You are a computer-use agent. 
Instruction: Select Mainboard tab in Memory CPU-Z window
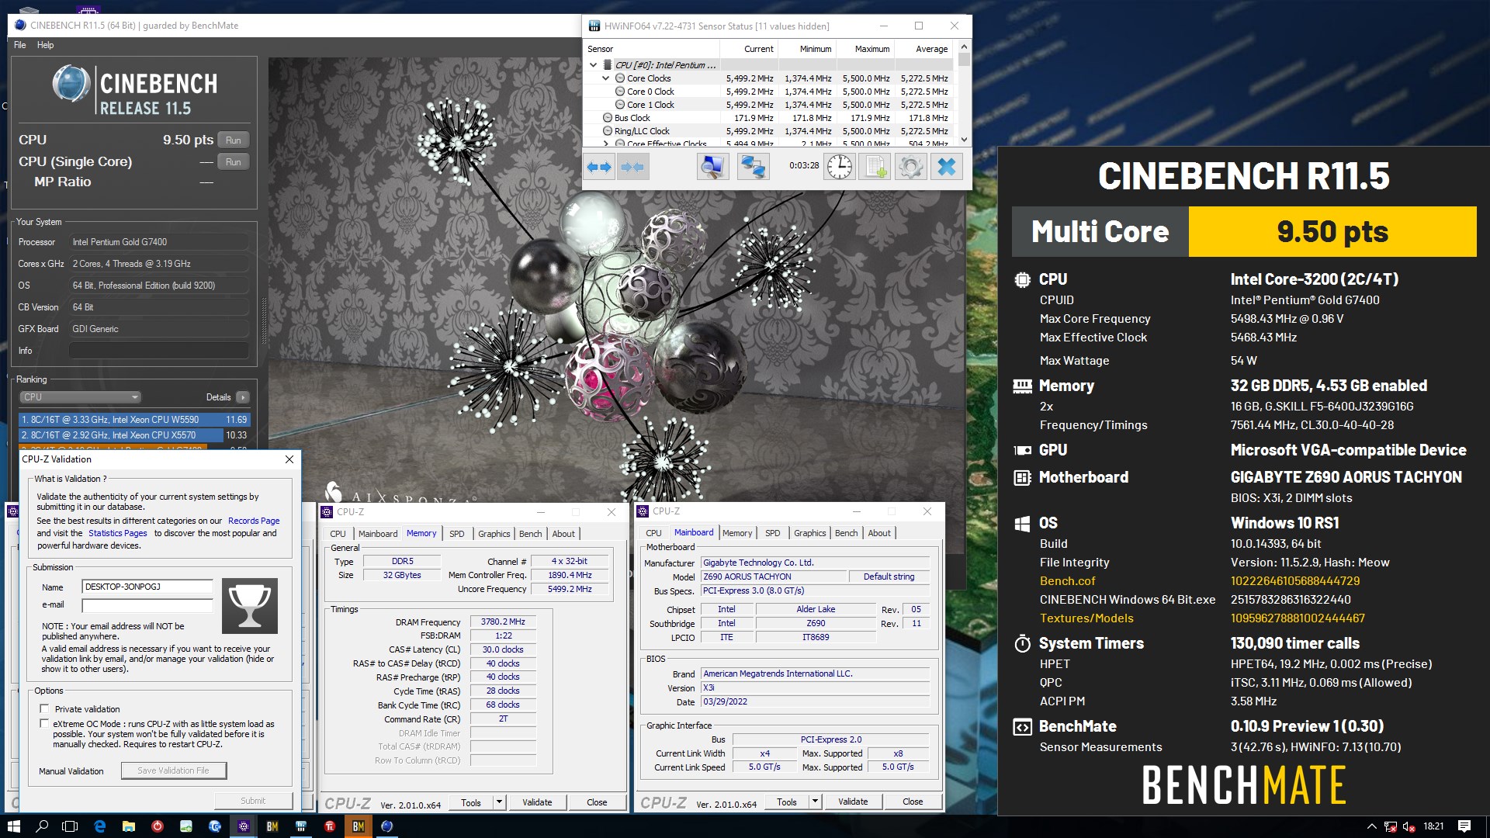(x=378, y=534)
